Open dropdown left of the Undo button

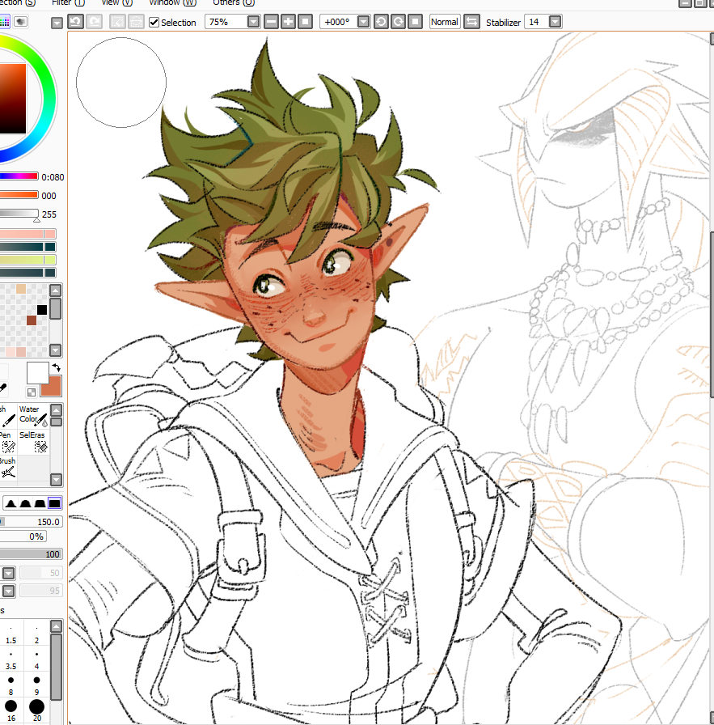[x=57, y=23]
